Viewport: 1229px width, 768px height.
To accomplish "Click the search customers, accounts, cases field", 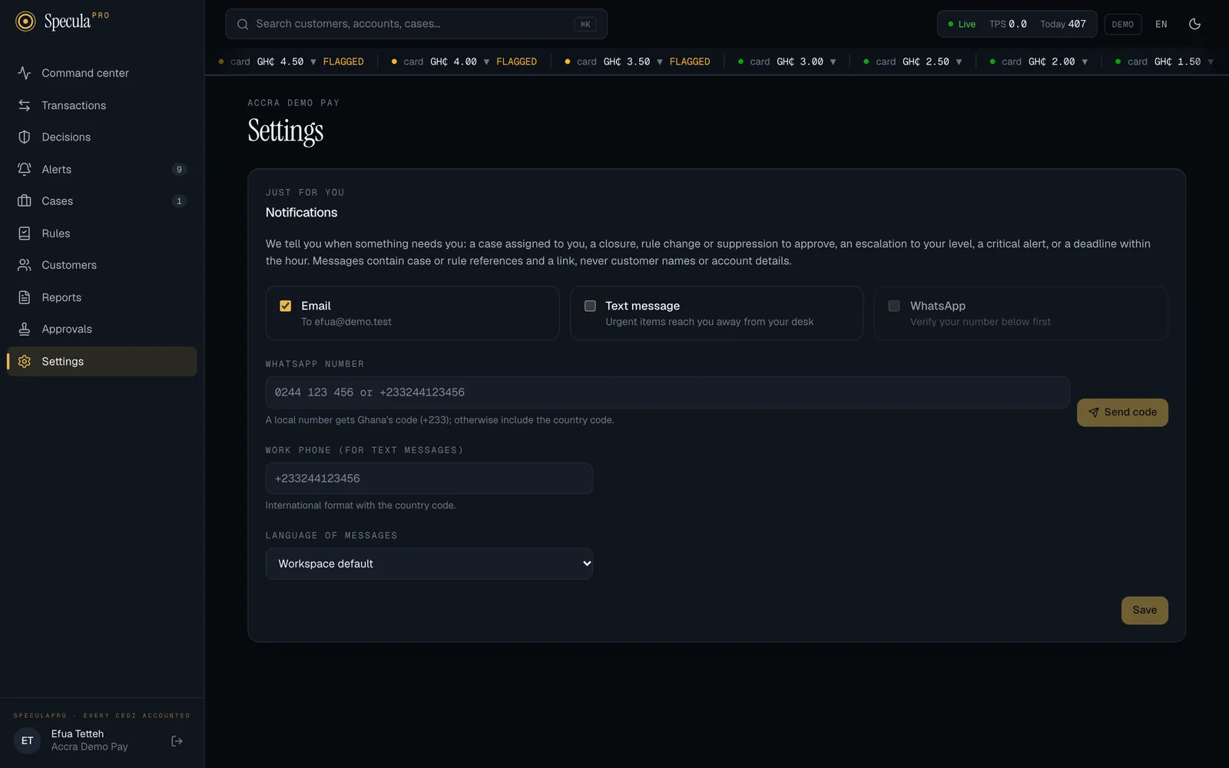I will coord(416,24).
